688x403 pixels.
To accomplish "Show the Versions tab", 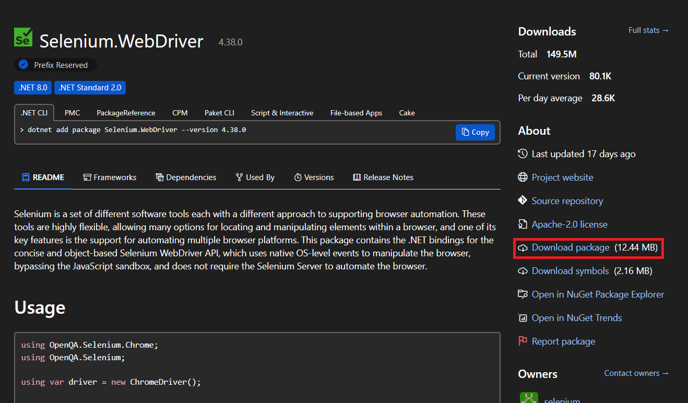I will 314,177.
